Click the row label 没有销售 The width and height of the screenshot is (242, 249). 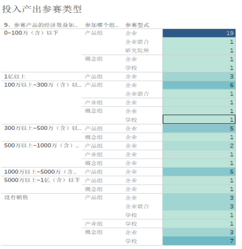tap(16, 198)
